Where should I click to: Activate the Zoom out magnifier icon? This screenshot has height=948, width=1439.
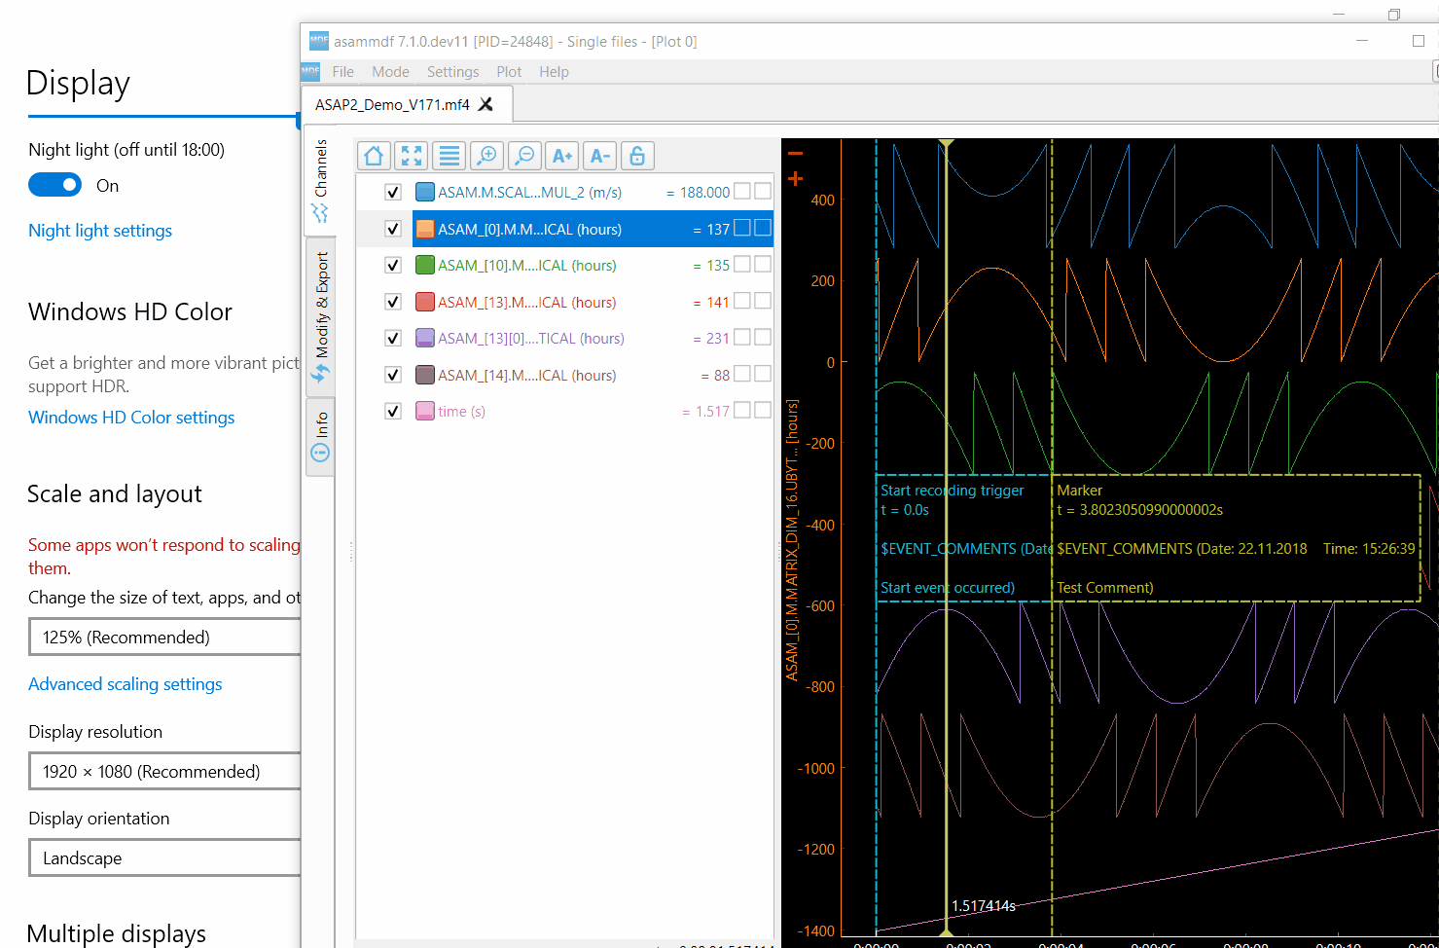click(524, 155)
